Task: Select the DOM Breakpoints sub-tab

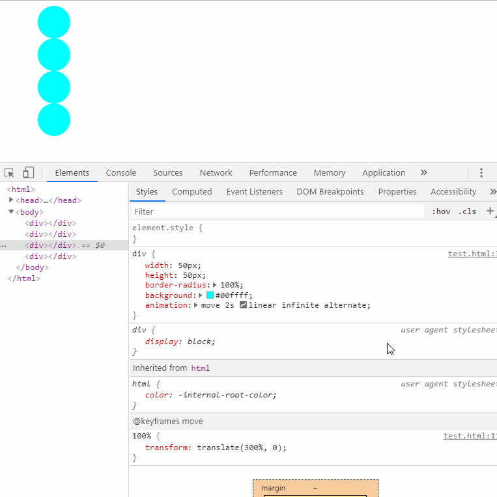Action: tap(330, 192)
